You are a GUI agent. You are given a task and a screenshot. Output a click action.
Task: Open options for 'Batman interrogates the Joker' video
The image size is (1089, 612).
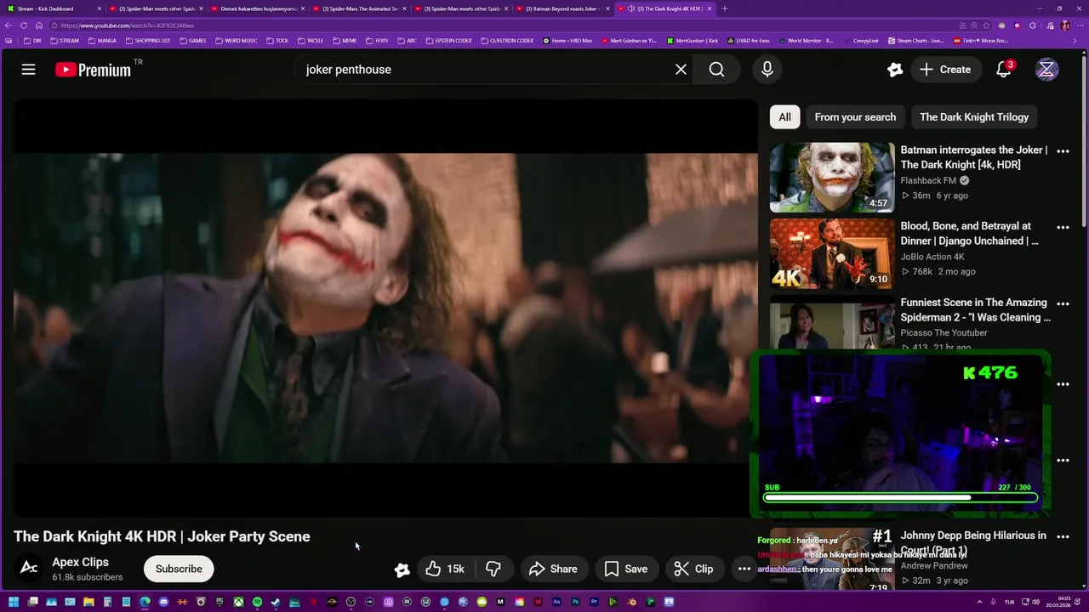pyautogui.click(x=1063, y=151)
